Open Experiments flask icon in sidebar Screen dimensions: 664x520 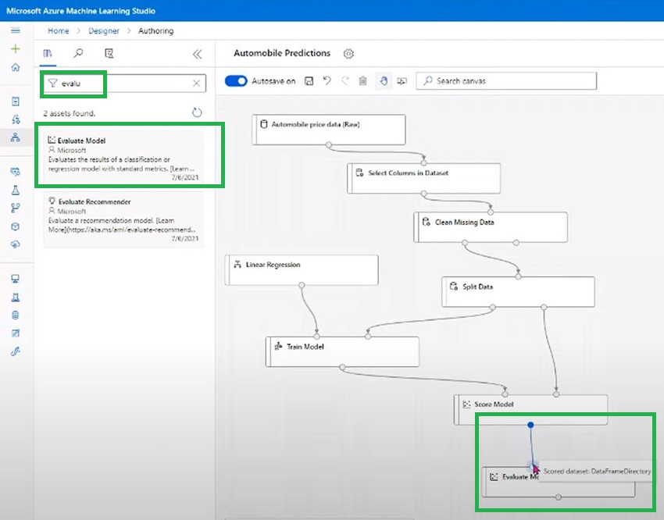pyautogui.click(x=16, y=190)
